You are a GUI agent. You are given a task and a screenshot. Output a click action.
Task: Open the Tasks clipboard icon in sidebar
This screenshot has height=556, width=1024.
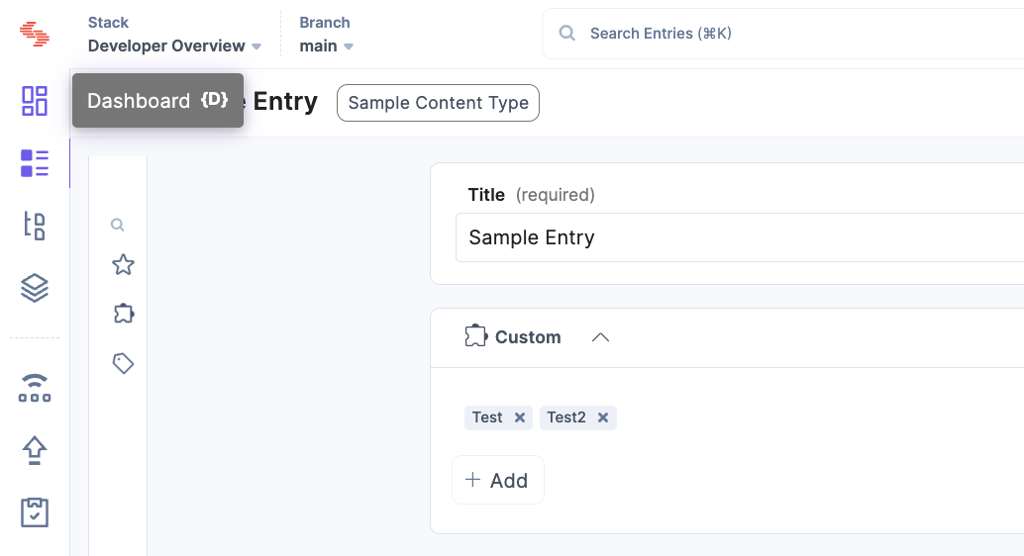click(x=35, y=512)
